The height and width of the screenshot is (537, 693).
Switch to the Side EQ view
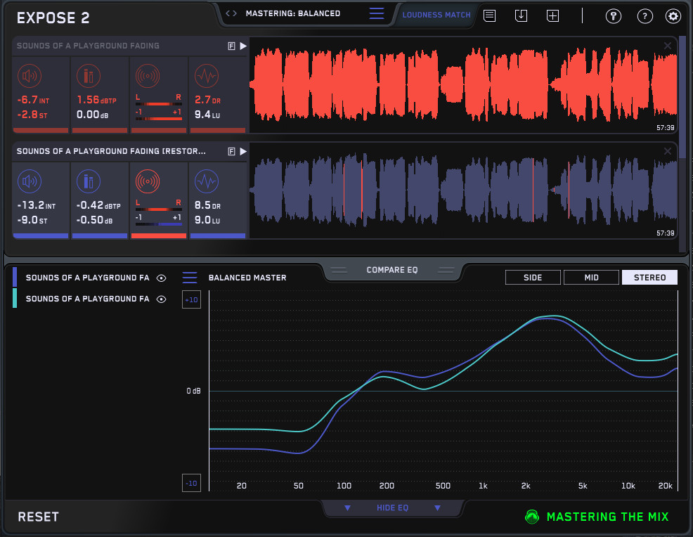click(533, 278)
